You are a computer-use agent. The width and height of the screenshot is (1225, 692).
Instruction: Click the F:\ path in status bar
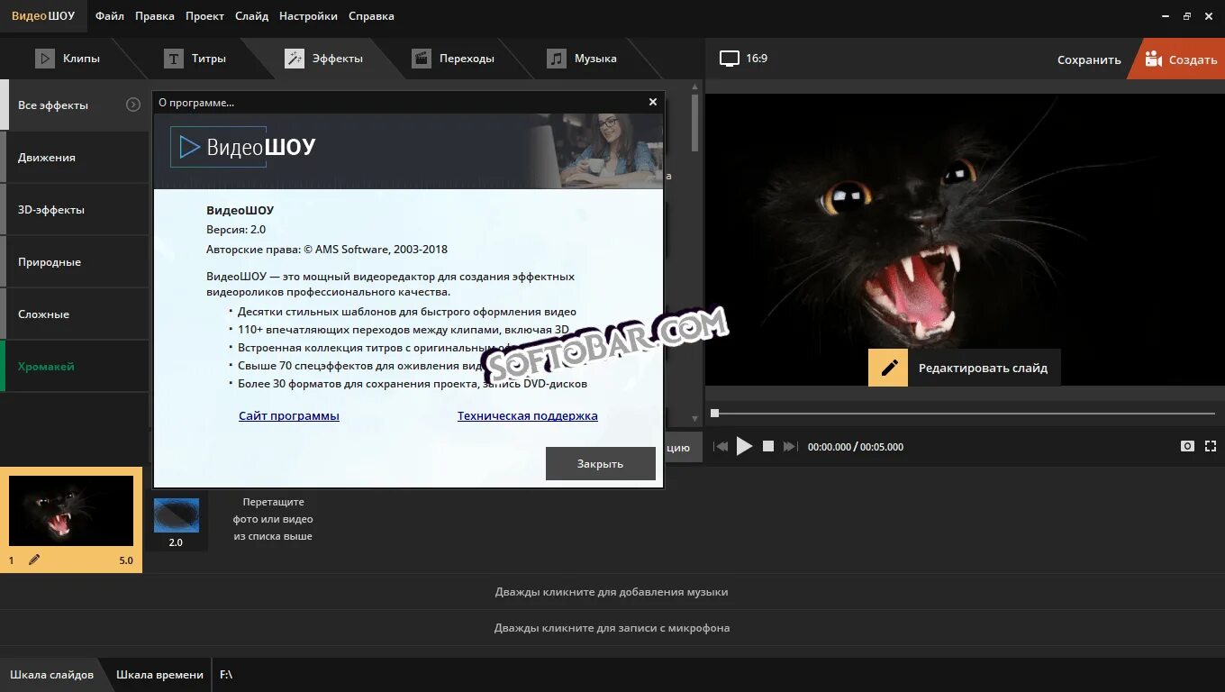coord(226,675)
